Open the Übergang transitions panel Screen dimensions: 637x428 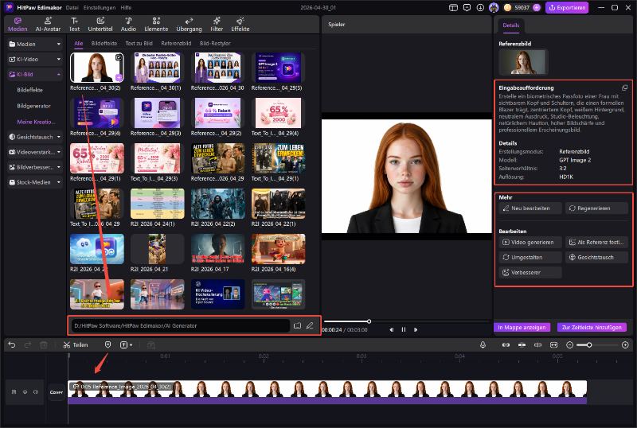(189, 25)
